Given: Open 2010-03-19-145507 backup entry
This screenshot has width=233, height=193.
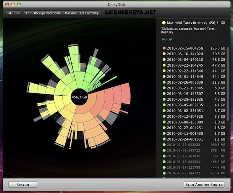Looking at the screenshot, I should click(194, 93).
